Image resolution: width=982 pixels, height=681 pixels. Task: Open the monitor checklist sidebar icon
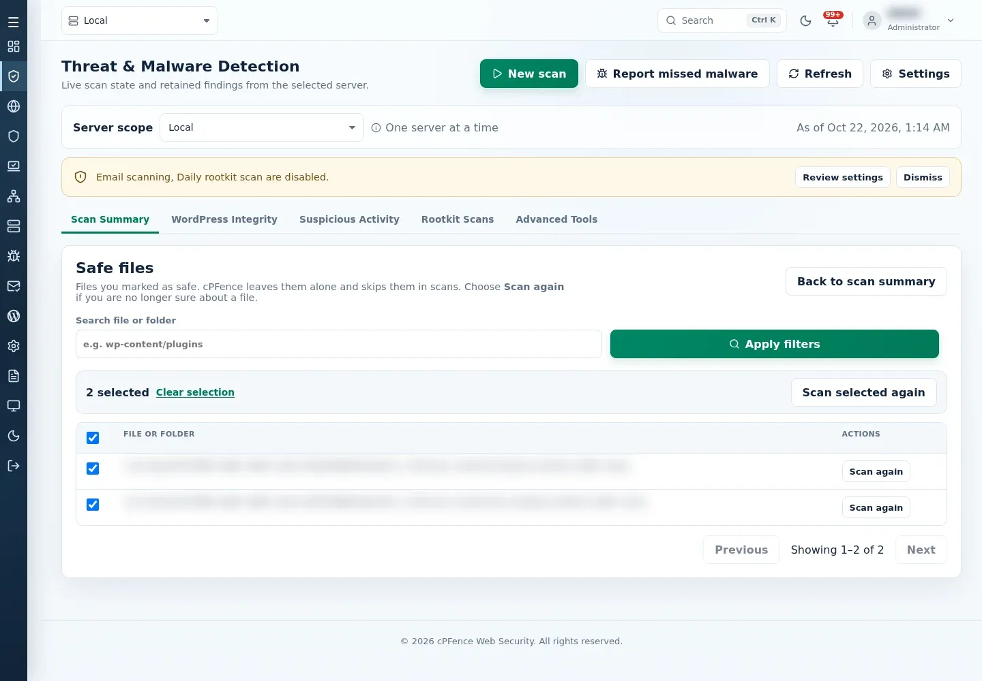click(x=14, y=166)
